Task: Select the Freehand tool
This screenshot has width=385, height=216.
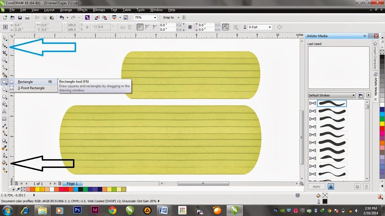Action: (x=4, y=67)
